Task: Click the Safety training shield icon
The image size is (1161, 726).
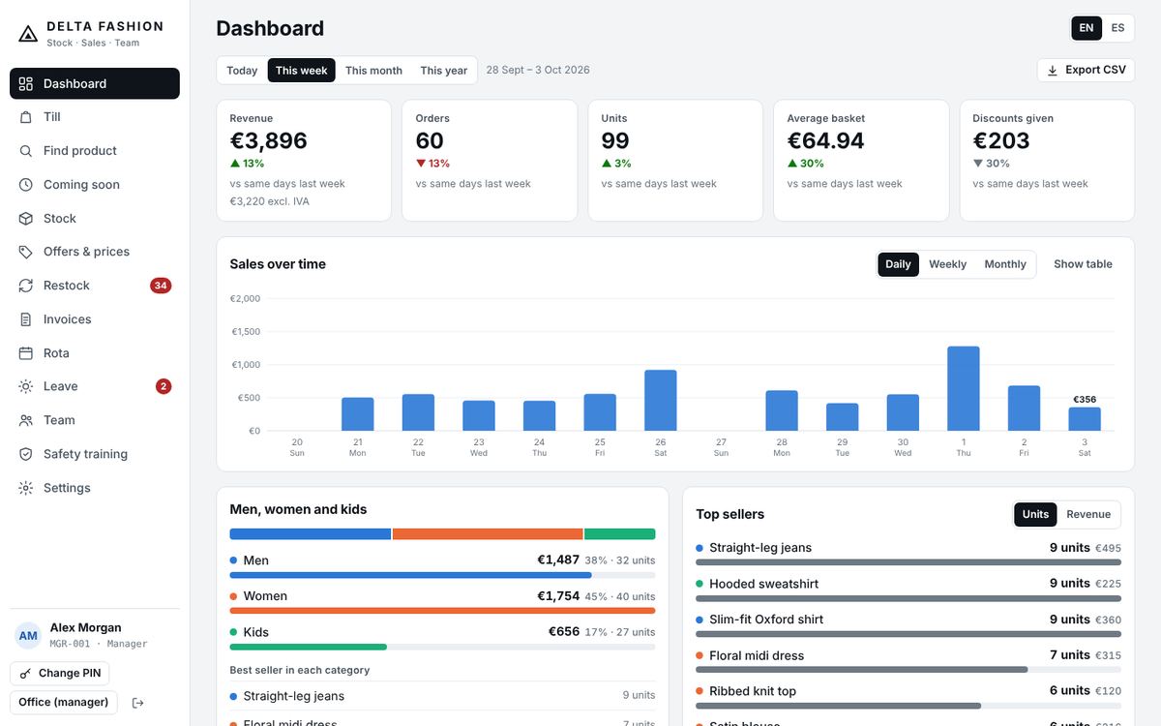Action: pyautogui.click(x=26, y=454)
